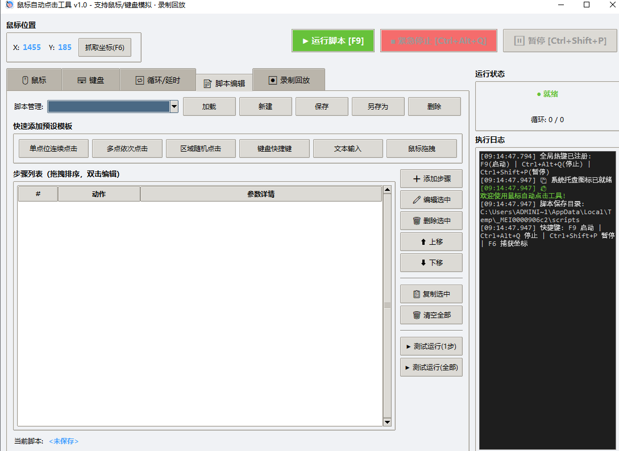This screenshot has height=451, width=619.
Task: Click the step list scrollbar thumb
Action: point(387,306)
